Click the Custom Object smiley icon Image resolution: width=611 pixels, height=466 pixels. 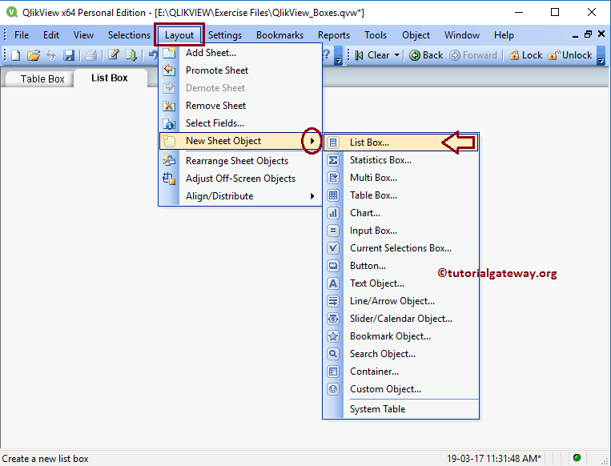[333, 389]
